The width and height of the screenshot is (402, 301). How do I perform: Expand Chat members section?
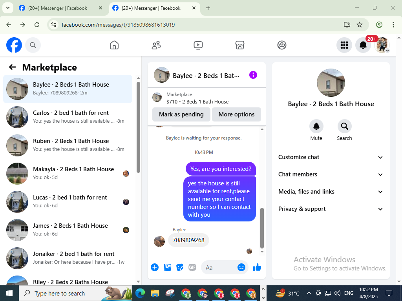coord(331,174)
